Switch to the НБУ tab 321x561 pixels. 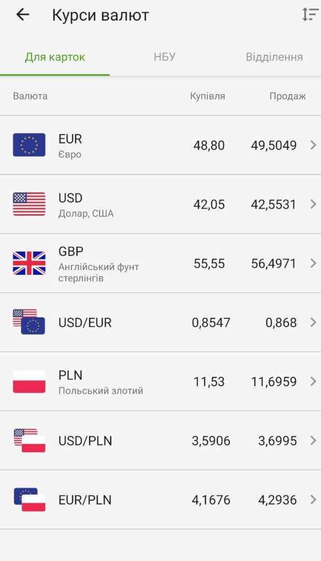point(165,57)
